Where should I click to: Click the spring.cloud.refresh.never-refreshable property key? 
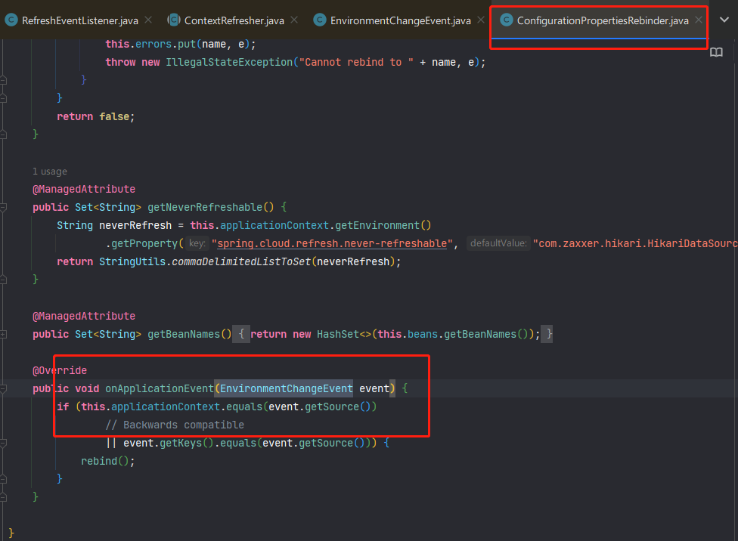(x=332, y=244)
